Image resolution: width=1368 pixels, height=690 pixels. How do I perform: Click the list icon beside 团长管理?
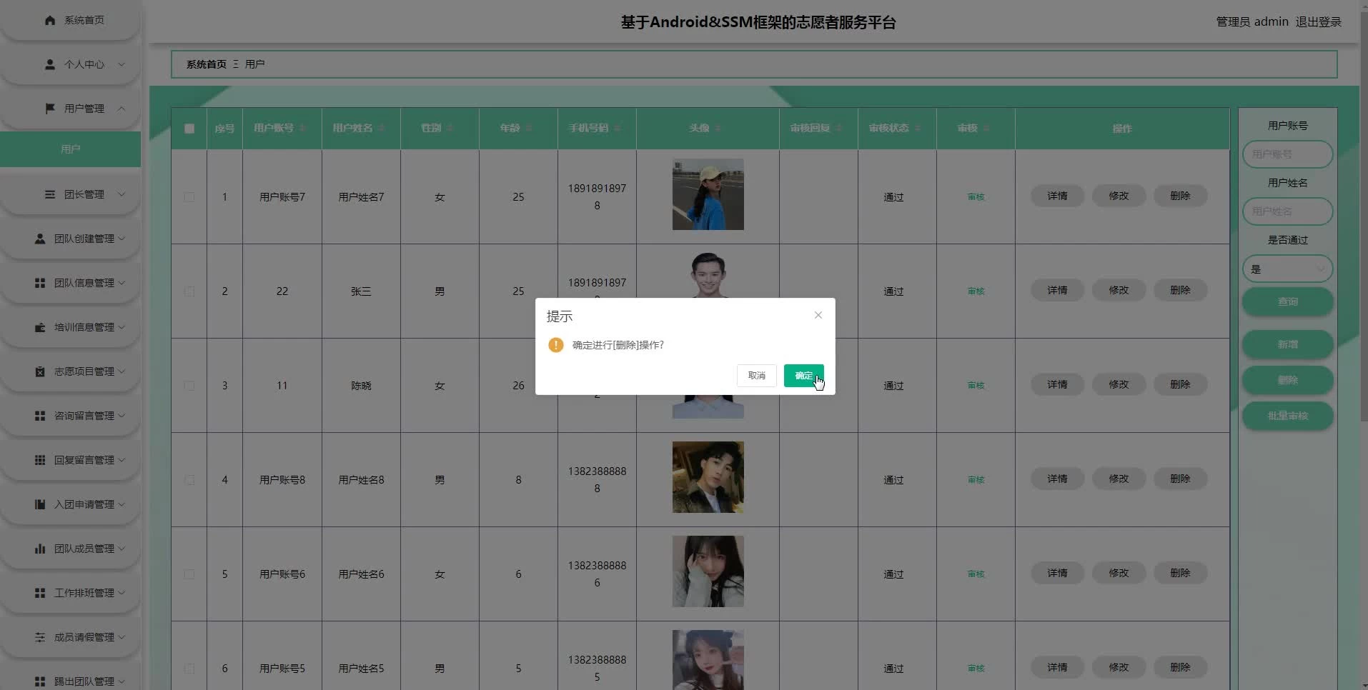coord(50,194)
